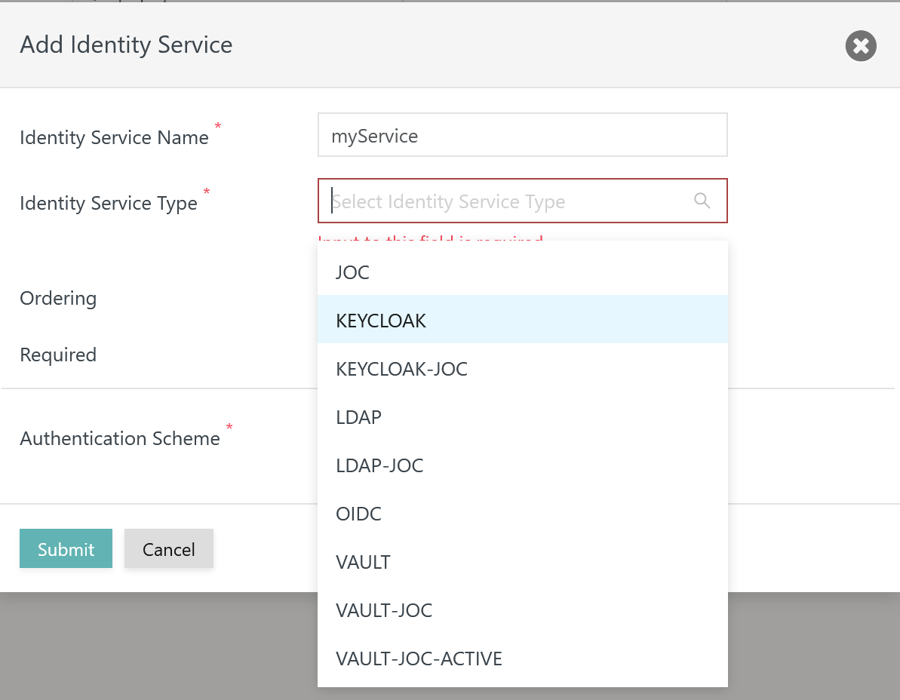Choose KEYCLOAK identity service type
Image resolution: width=900 pixels, height=700 pixels.
point(522,320)
